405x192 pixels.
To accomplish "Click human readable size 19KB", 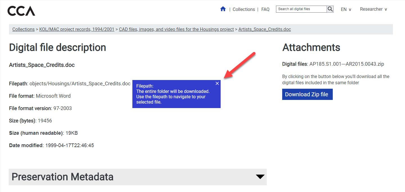I will (x=72, y=133).
